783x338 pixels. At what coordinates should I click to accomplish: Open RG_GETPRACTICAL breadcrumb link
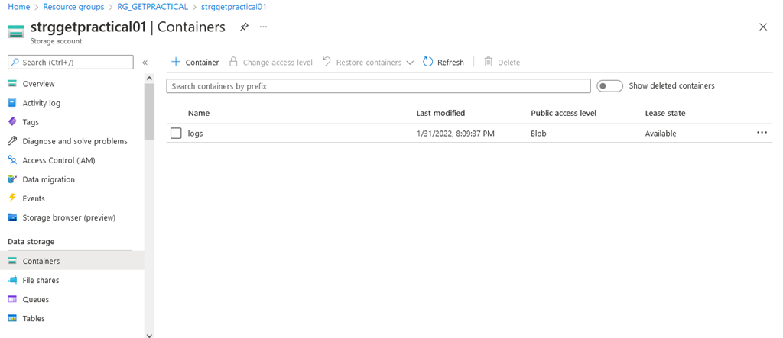coord(152,7)
